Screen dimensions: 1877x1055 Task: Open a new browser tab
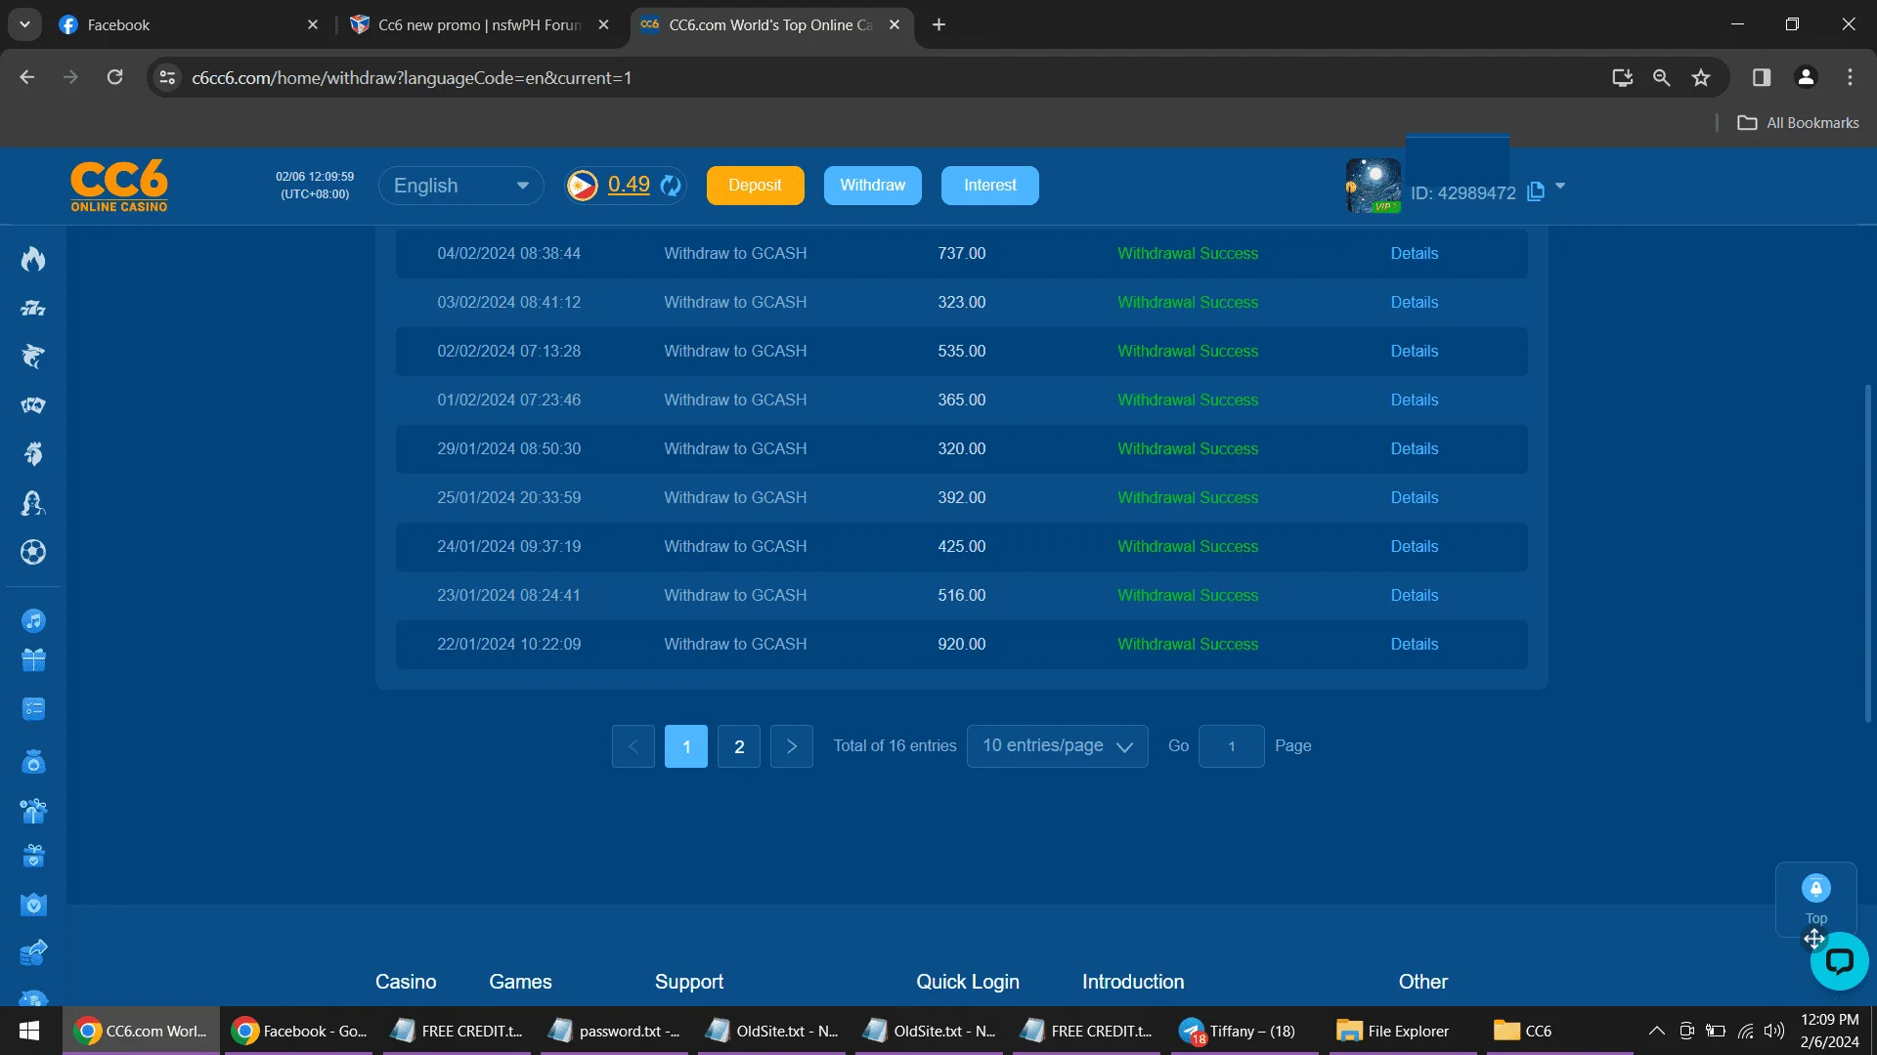click(x=938, y=24)
